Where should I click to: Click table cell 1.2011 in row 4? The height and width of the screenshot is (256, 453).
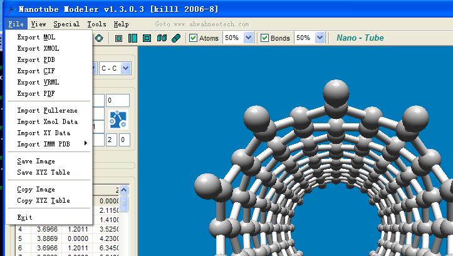click(78, 229)
